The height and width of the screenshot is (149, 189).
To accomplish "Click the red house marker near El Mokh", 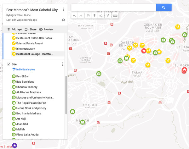I will 184,69.
